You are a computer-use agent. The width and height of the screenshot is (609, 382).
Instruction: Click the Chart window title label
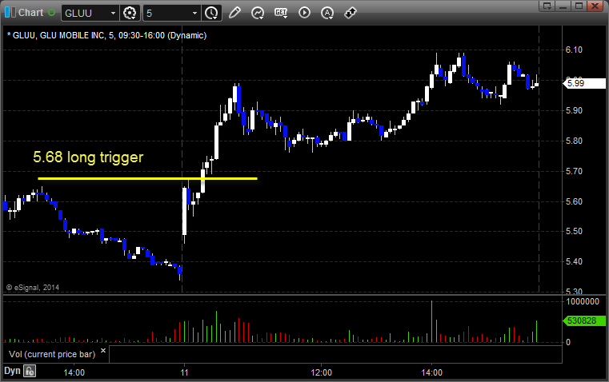[x=30, y=13]
